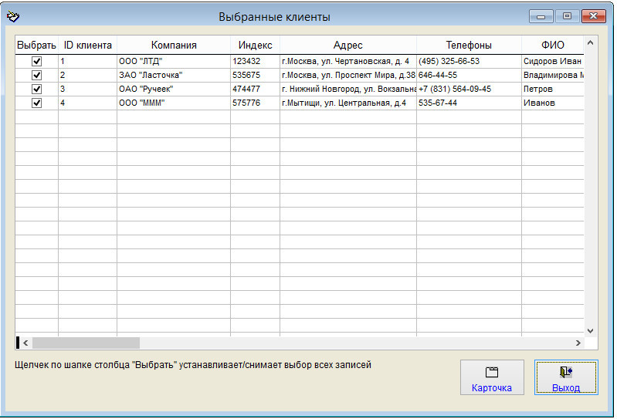Deselect the checkbox for ООО "МММ"

[36, 103]
